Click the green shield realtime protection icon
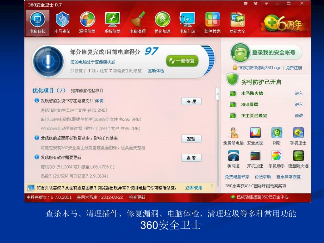This screenshot has width=324, height=243. [x=232, y=79]
